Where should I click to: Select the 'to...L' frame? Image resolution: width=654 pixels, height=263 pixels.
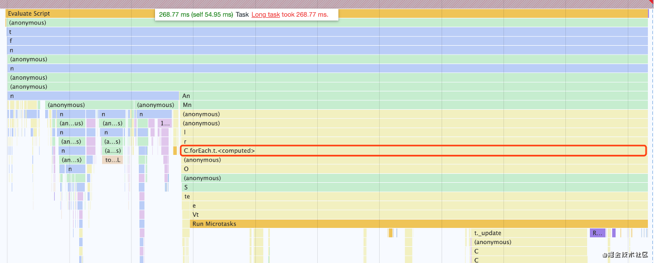tap(113, 160)
